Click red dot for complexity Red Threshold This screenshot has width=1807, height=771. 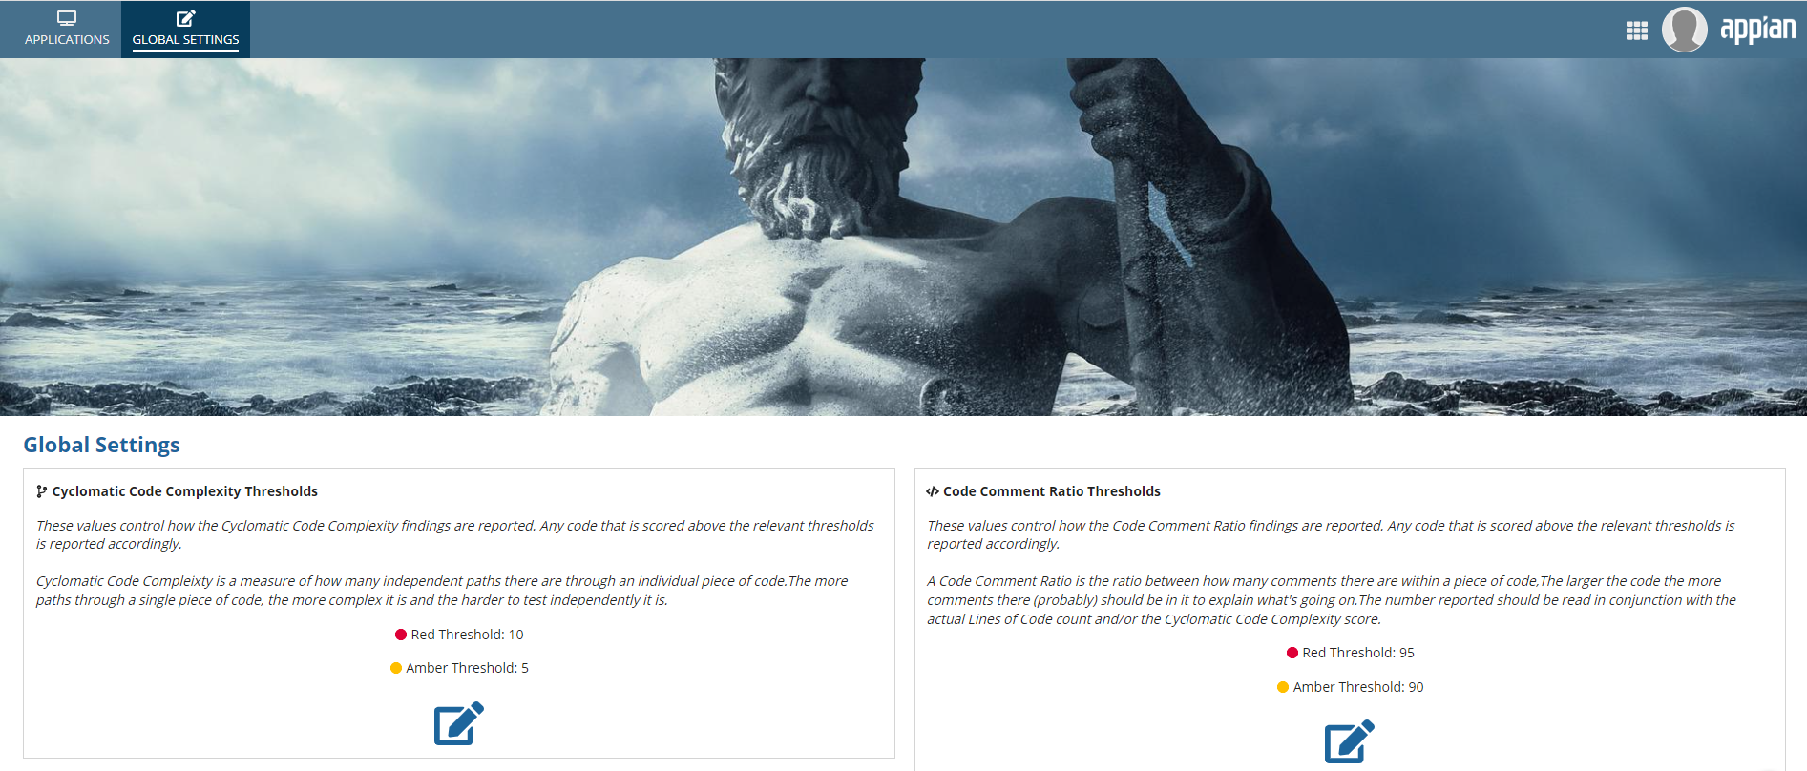pyautogui.click(x=401, y=635)
